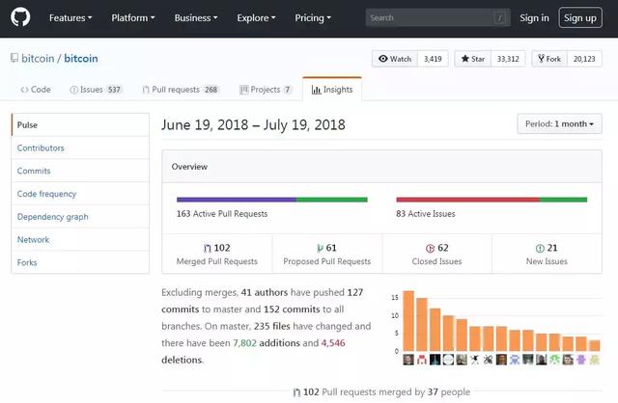Open the Pull requests tab

click(181, 90)
